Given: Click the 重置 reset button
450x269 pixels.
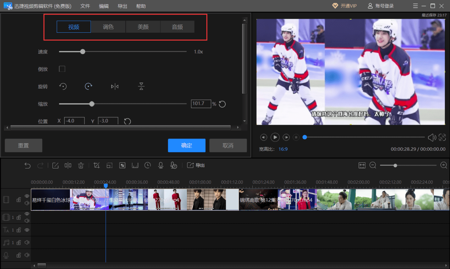Looking at the screenshot, I should (x=23, y=145).
